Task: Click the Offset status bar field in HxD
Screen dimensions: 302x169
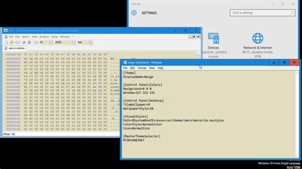Action: (x=16, y=134)
